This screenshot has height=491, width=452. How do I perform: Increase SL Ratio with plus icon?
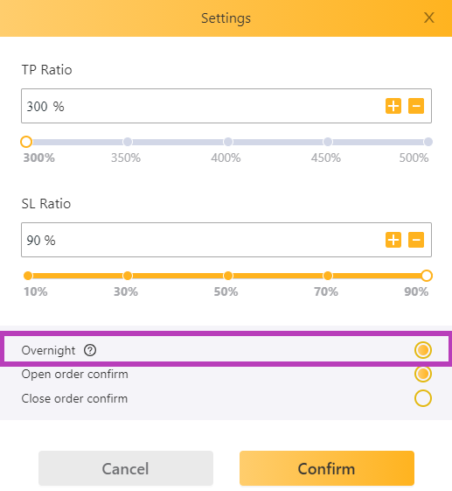(393, 240)
